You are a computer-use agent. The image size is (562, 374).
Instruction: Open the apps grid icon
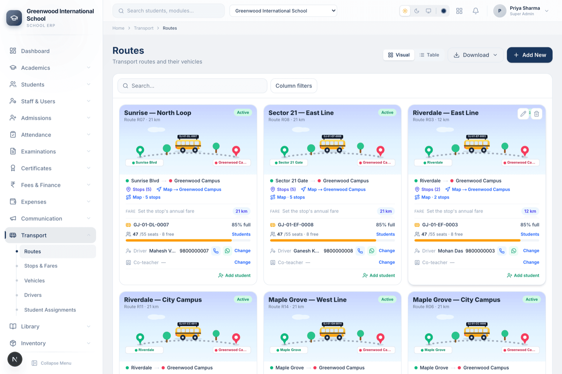tap(459, 11)
